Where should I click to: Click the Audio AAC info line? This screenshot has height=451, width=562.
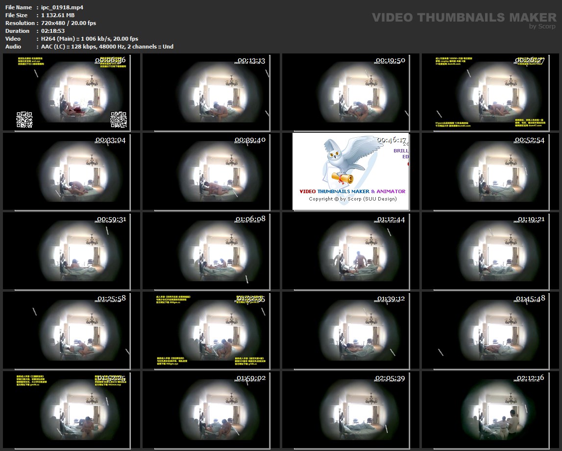coord(105,47)
